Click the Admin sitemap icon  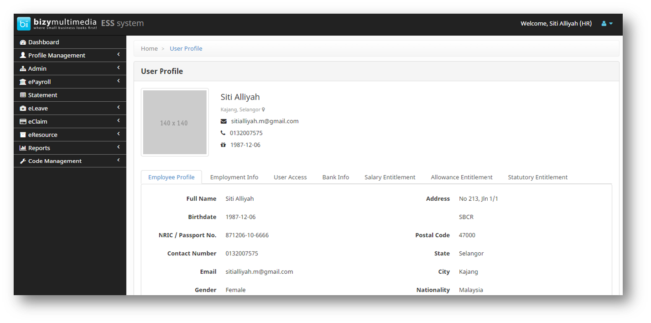[23, 69]
